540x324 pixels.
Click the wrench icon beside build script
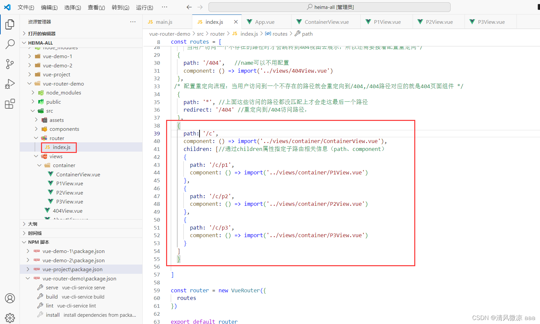click(40, 297)
